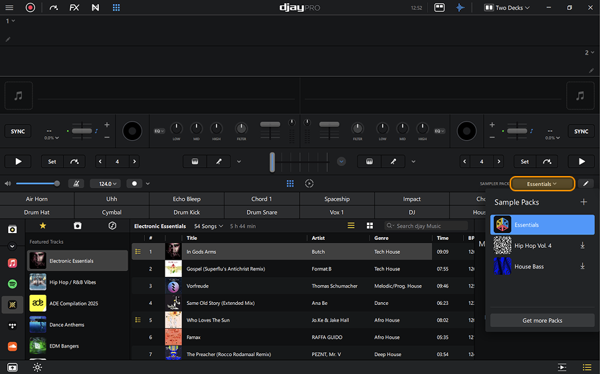Screen dimensions: 600x374
Task: Select the SoundCloud library source
Action: coord(12,346)
